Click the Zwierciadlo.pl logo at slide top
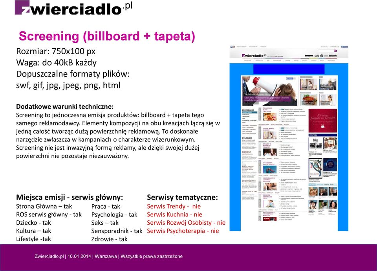This screenshot has height=271, width=377. (73, 8)
